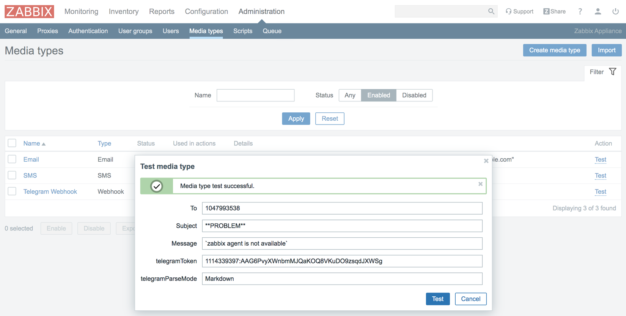Click the search magnifier icon
The image size is (626, 316).
(491, 11)
